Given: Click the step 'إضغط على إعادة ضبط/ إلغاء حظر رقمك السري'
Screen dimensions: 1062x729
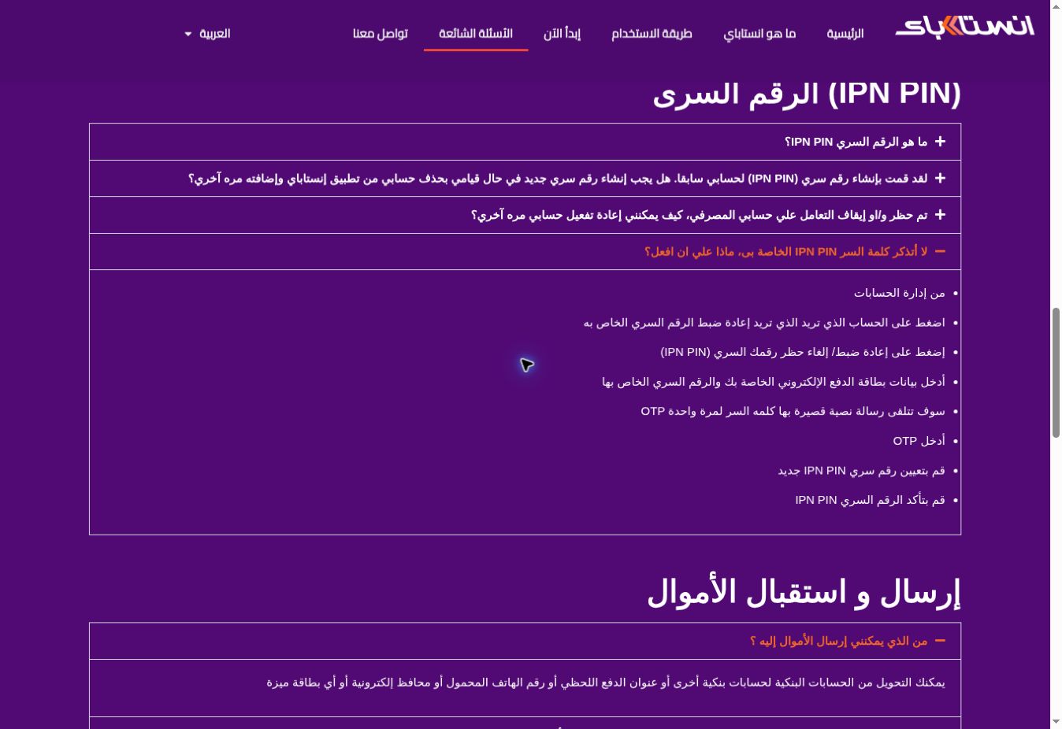Looking at the screenshot, I should coord(802,352).
